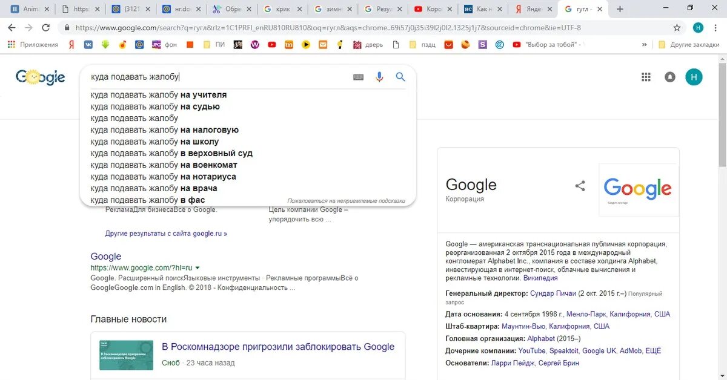This screenshot has height=380, width=727.
Task: Expand more subsidiaries via 'ЕЩЁ' link
Action: coord(653,351)
